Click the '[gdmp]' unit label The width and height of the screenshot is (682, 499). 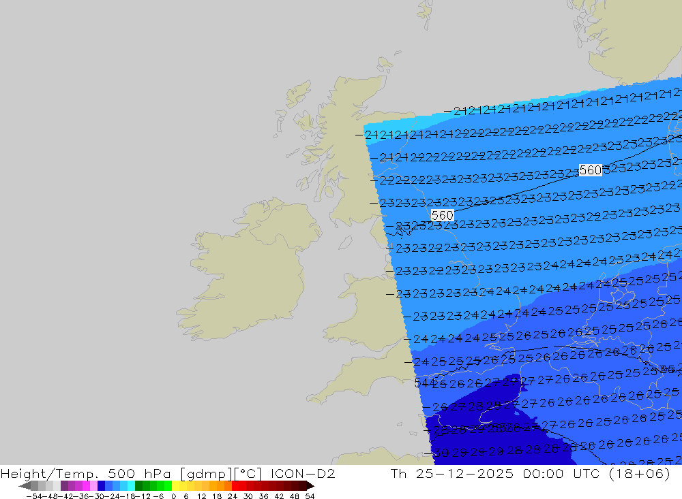(x=206, y=473)
